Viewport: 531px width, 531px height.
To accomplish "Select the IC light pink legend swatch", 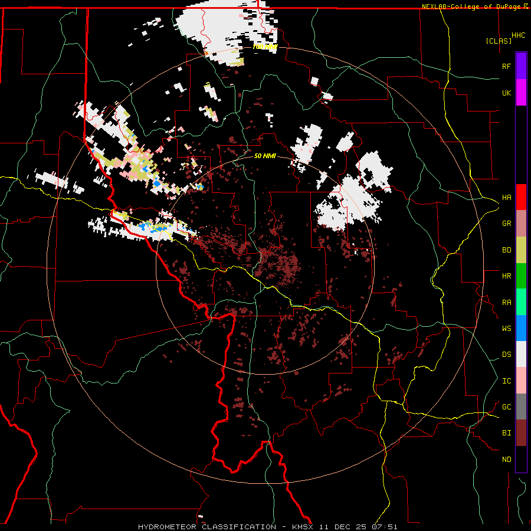I will coord(521,381).
